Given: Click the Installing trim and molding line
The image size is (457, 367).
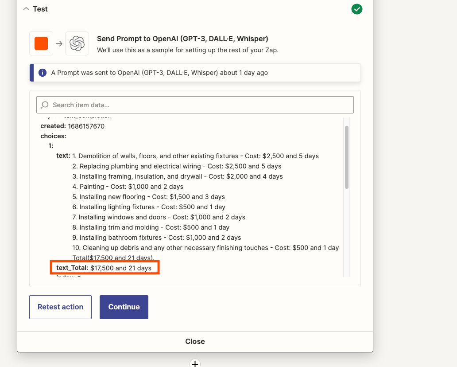Looking at the screenshot, I should pyautogui.click(x=151, y=227).
